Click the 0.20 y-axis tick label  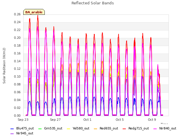click(17, 38)
